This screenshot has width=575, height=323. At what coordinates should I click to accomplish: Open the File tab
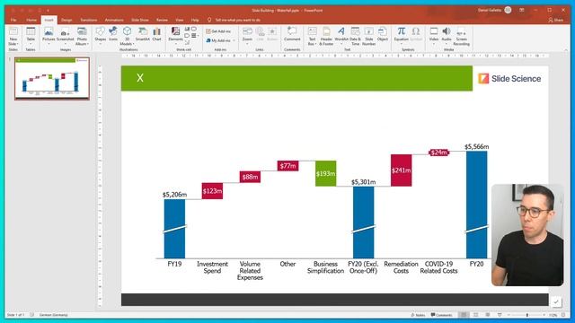coord(13,20)
